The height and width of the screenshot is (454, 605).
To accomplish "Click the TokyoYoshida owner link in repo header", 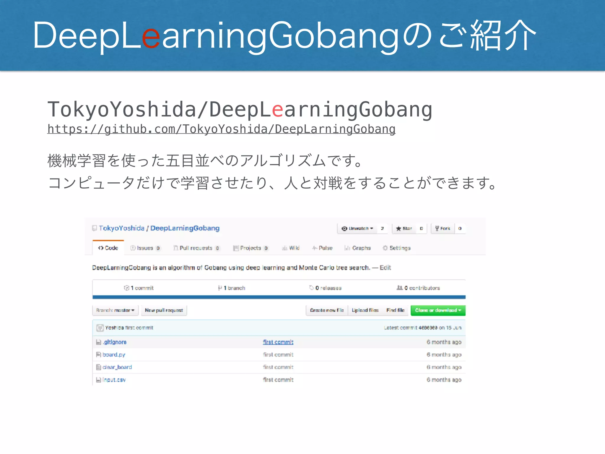I will [x=121, y=228].
